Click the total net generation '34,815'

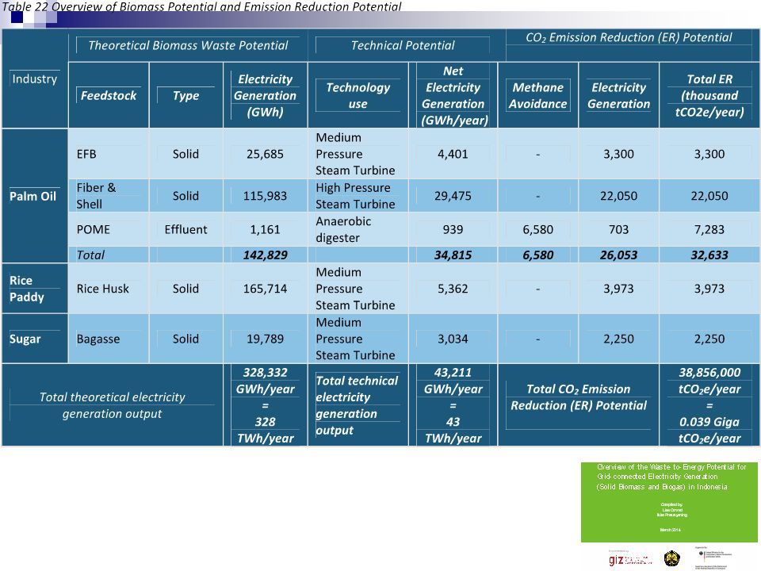[x=453, y=255]
